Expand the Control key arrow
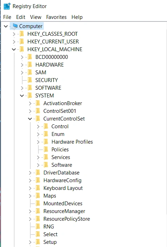This screenshot has height=247, width=167. tap(38, 126)
